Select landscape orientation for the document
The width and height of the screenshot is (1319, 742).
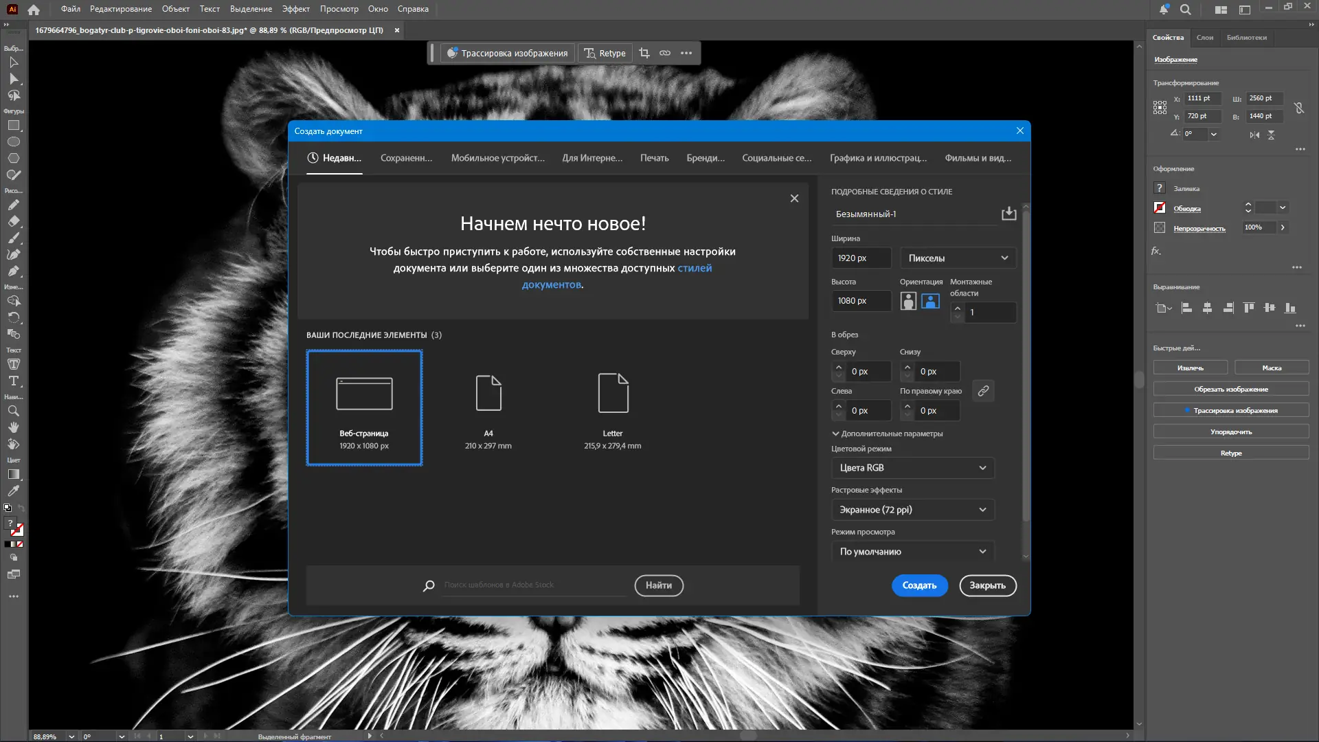click(930, 301)
